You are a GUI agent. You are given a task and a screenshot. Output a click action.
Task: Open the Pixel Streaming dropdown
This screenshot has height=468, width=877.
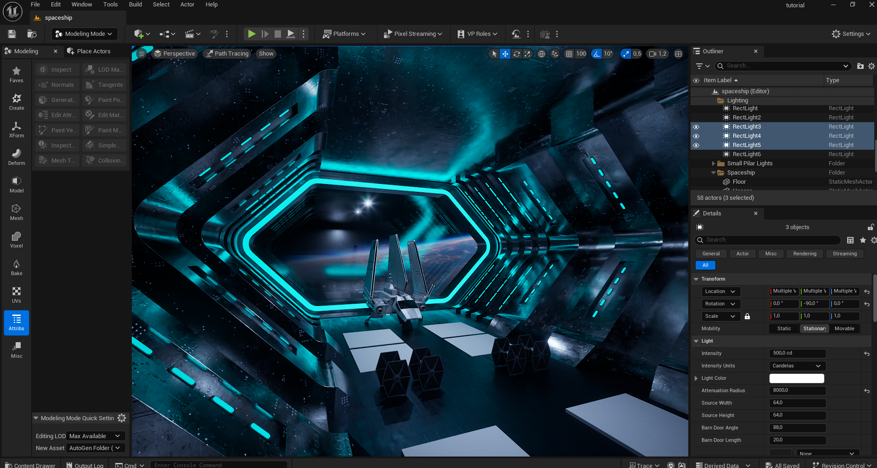(412, 34)
